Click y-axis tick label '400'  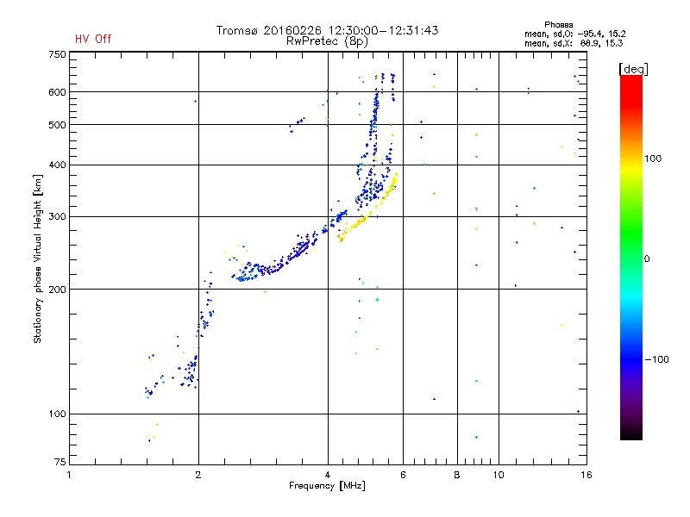click(x=57, y=165)
